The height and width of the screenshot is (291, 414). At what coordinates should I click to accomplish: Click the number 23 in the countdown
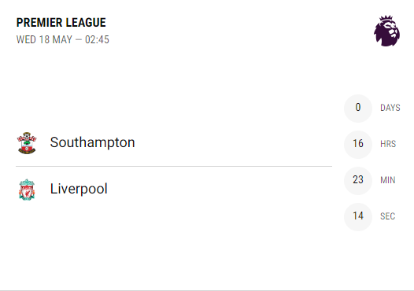tap(358, 179)
